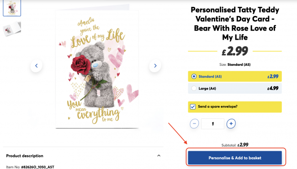Click the £2.99 Standard price row
This screenshot has width=297, height=169.
pos(235,76)
